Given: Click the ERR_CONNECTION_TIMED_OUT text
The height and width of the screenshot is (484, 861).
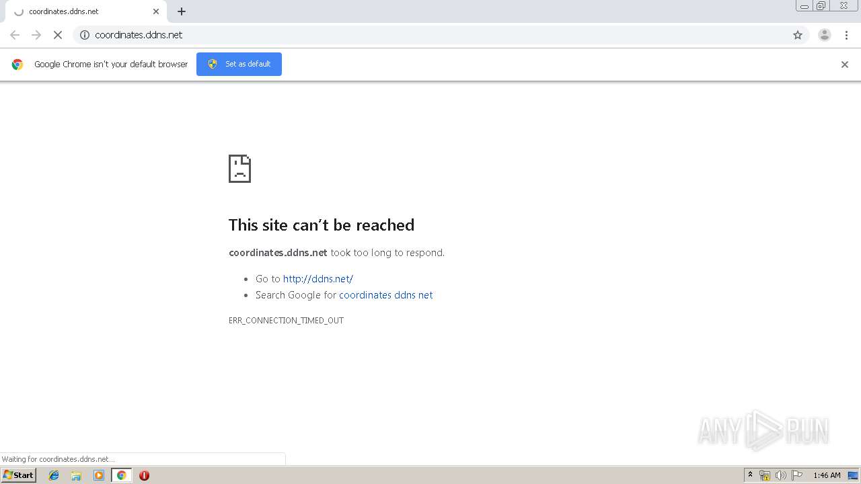Looking at the screenshot, I should pos(286,321).
